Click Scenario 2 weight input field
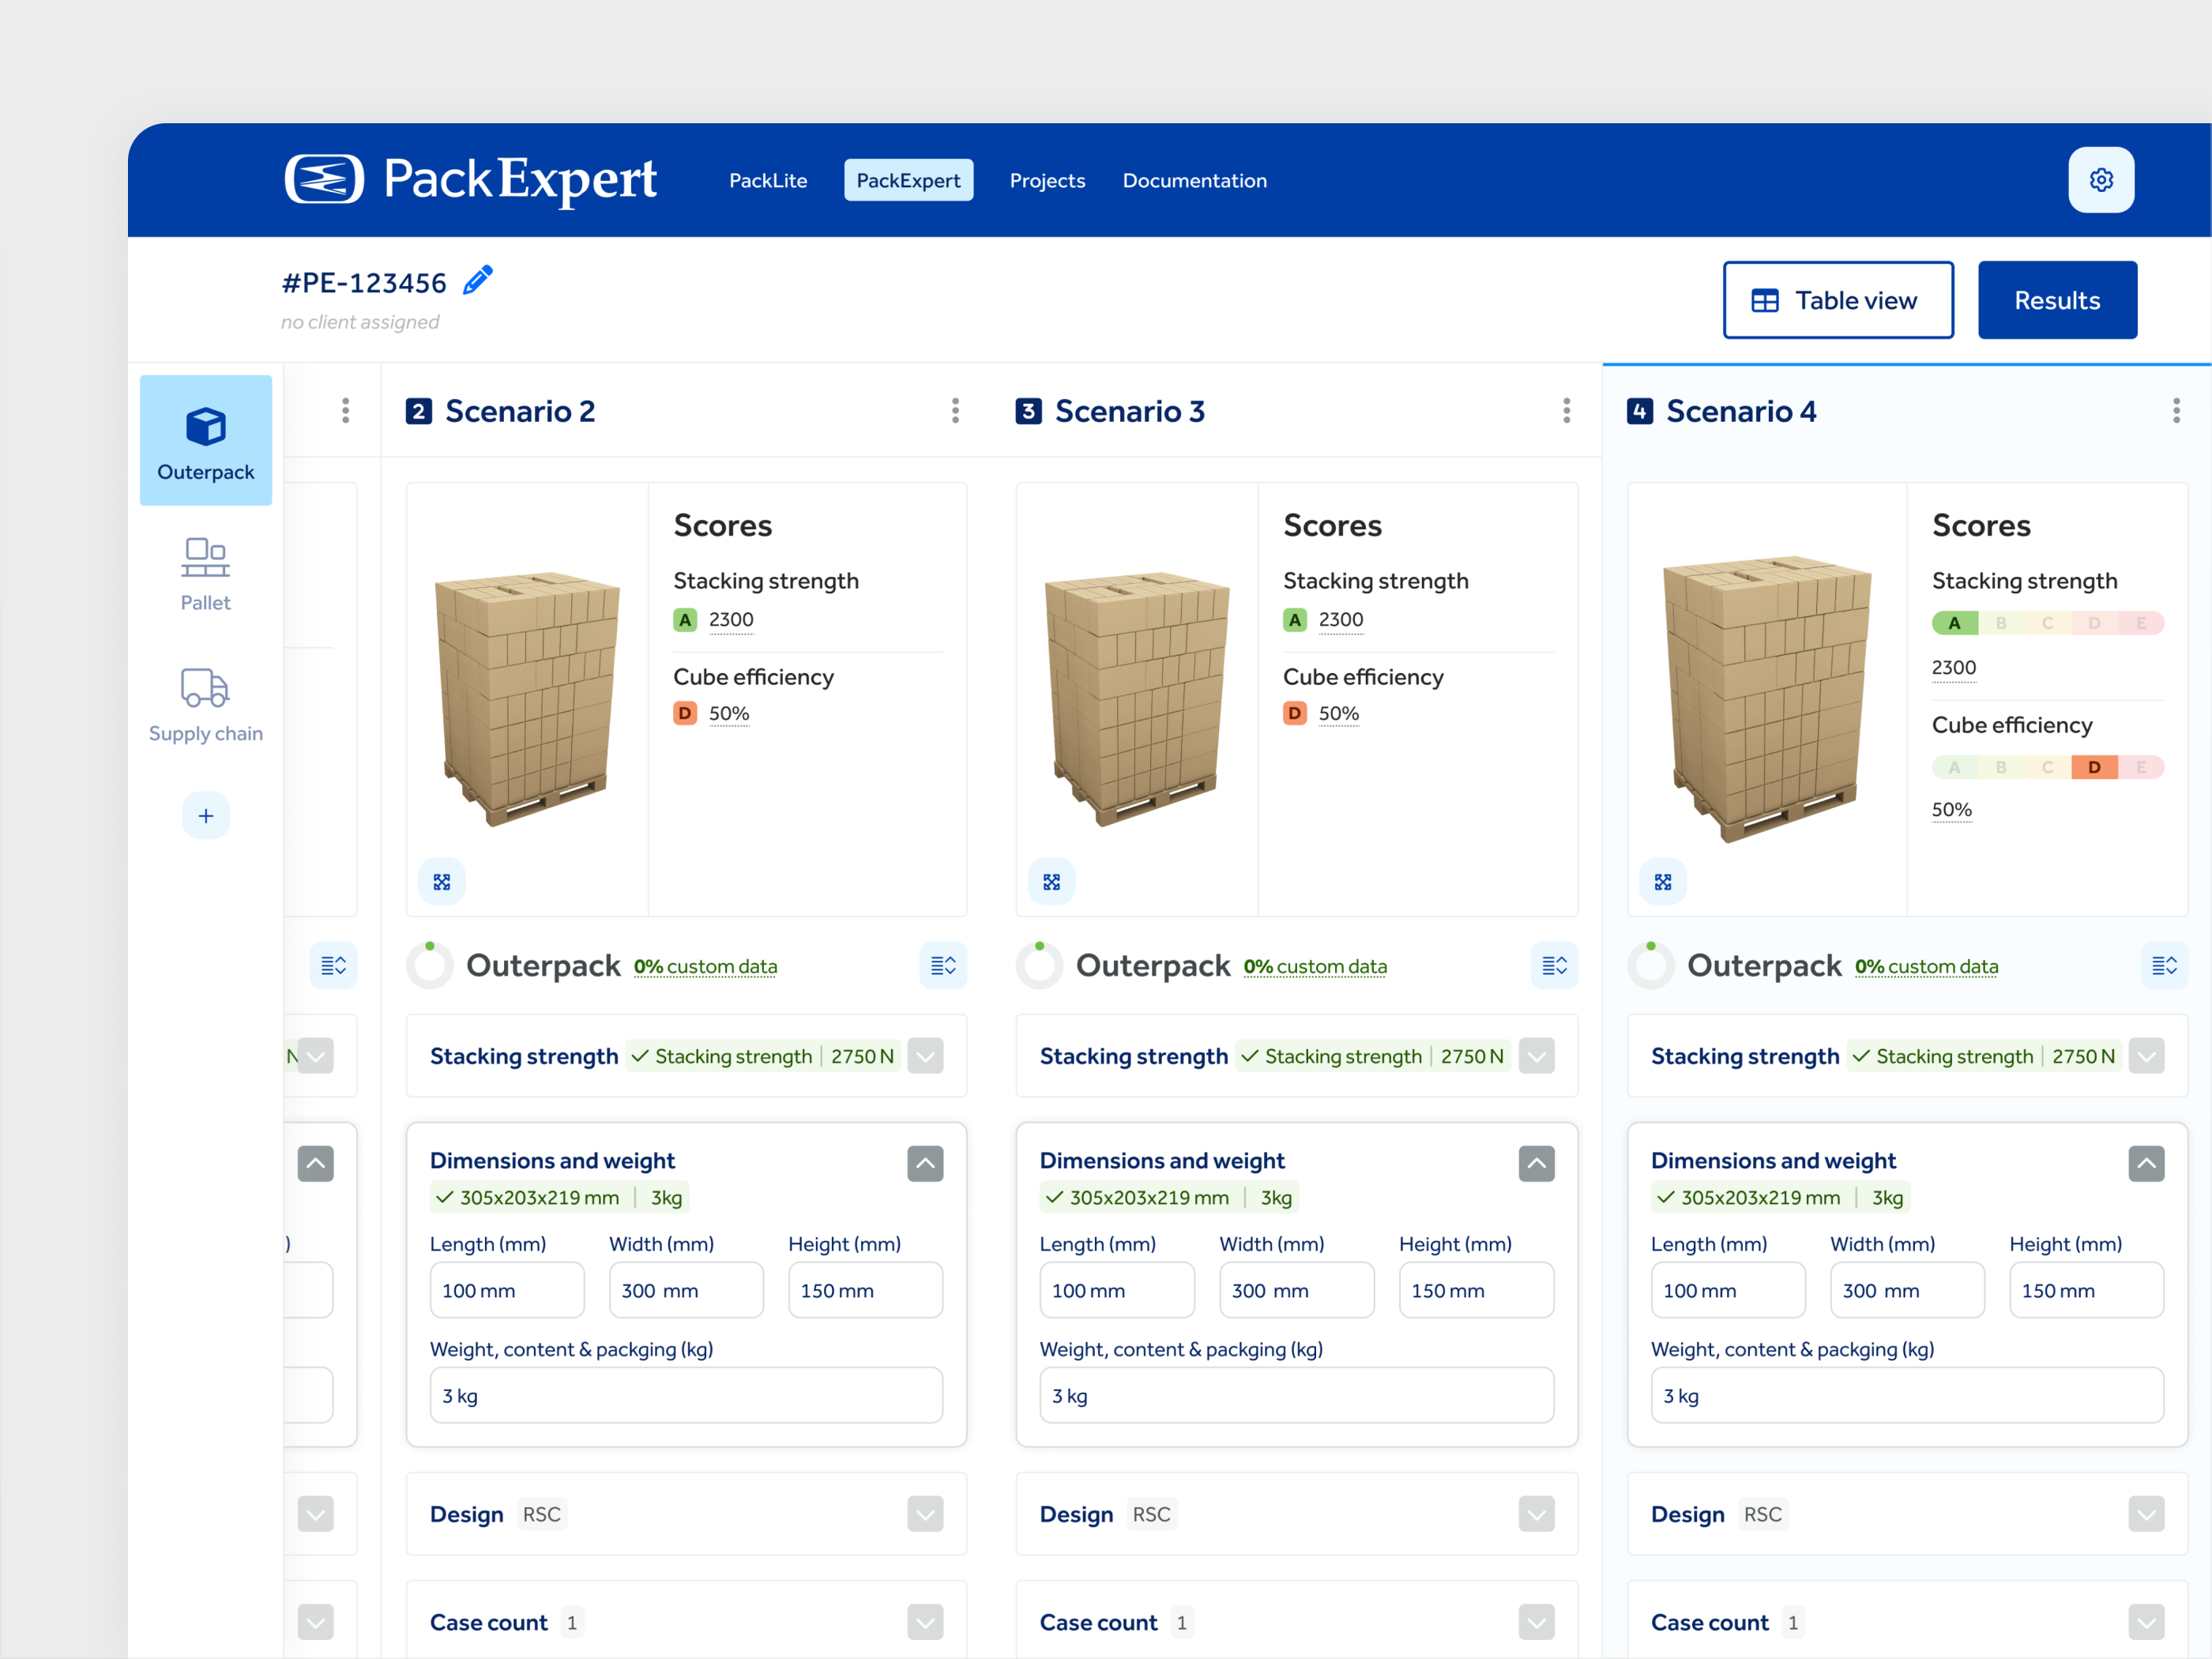The height and width of the screenshot is (1659, 2212). pyautogui.click(x=686, y=1395)
